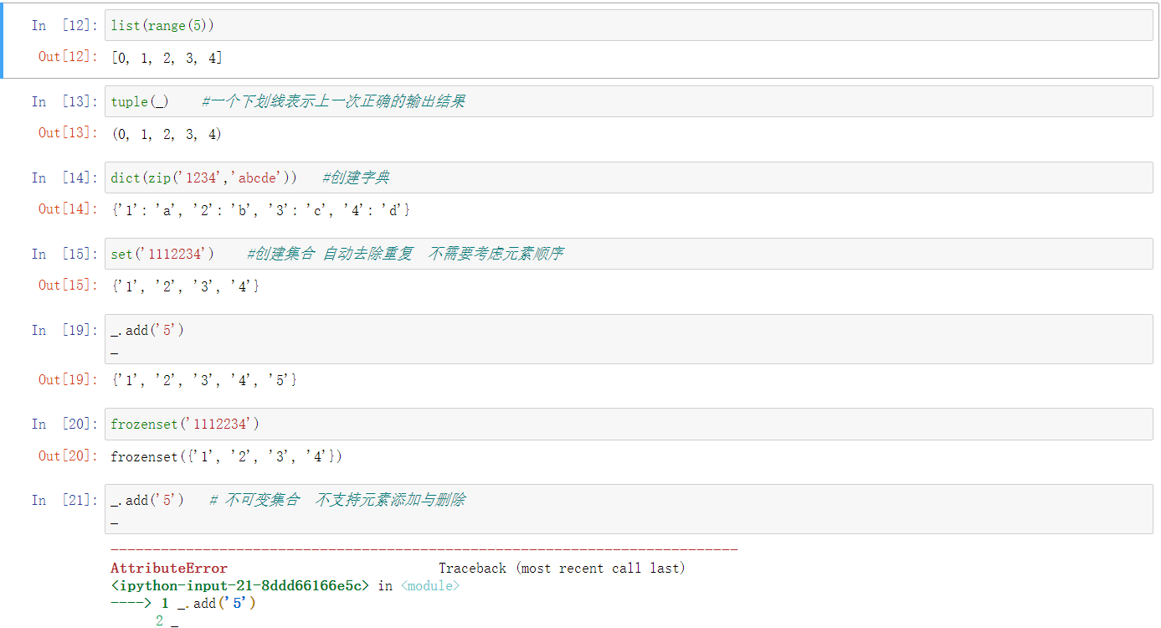
Task: Click the Out[15] output prompt
Action: coord(68,286)
